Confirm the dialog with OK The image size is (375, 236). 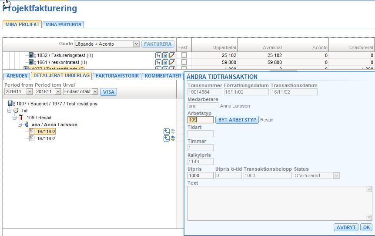pyautogui.click(x=366, y=227)
